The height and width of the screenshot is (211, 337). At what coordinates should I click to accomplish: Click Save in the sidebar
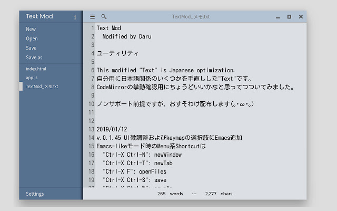[x=31, y=48]
